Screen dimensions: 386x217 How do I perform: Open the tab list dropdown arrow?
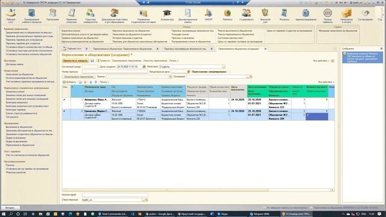335,49
